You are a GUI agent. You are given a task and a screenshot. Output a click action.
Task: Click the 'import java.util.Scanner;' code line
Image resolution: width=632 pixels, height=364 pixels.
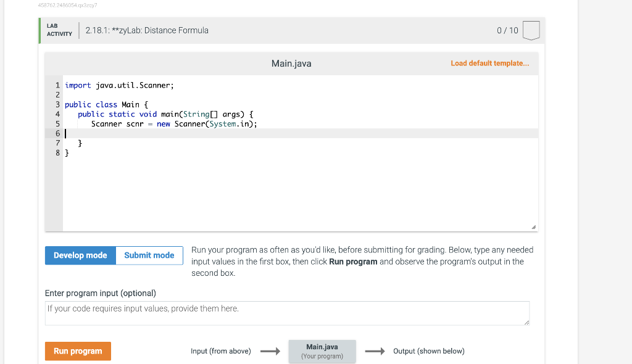click(x=120, y=86)
